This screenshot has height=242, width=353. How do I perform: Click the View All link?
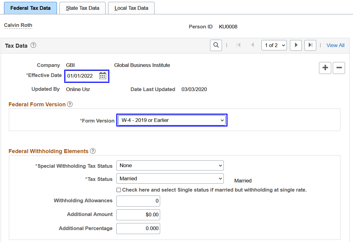pyautogui.click(x=336, y=46)
